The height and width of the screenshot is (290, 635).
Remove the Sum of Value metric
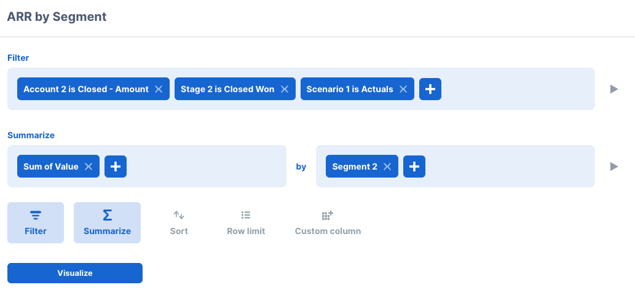pyautogui.click(x=89, y=167)
